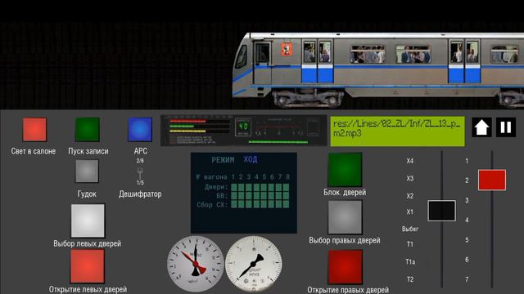The height and width of the screenshot is (294, 524).
Task: Set controller to T2 braking position
Action: [410, 279]
